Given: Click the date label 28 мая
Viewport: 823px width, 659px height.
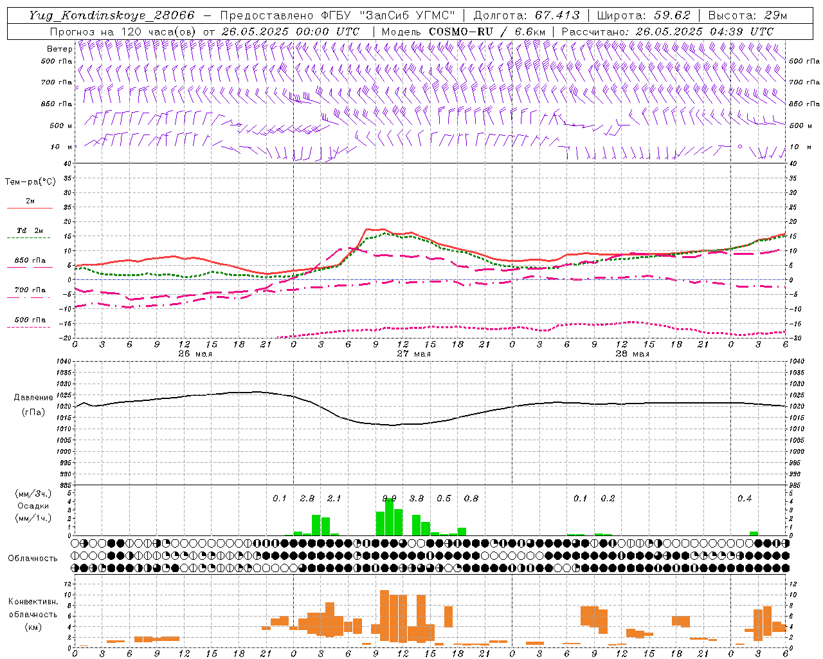Looking at the screenshot, I should [x=632, y=354].
